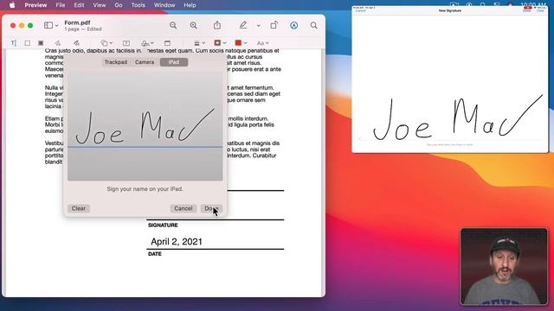554x311 pixels.
Task: Click the Form.pdf window title
Action: pyautogui.click(x=77, y=22)
